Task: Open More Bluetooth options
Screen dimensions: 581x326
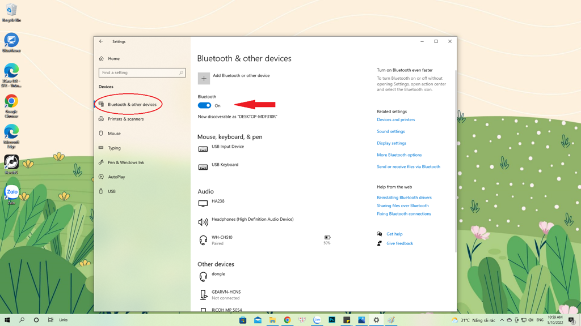Action: click(x=399, y=155)
